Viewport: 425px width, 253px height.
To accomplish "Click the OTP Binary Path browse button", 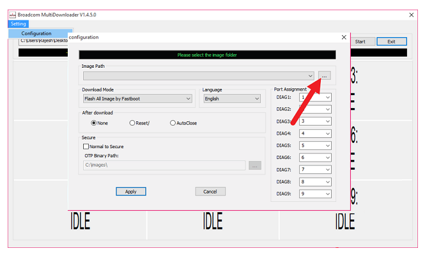I will (255, 165).
